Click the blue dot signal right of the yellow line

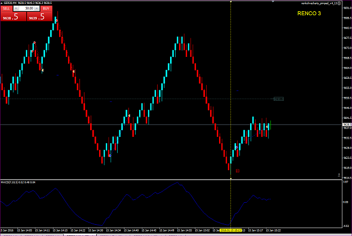[x=237, y=148]
